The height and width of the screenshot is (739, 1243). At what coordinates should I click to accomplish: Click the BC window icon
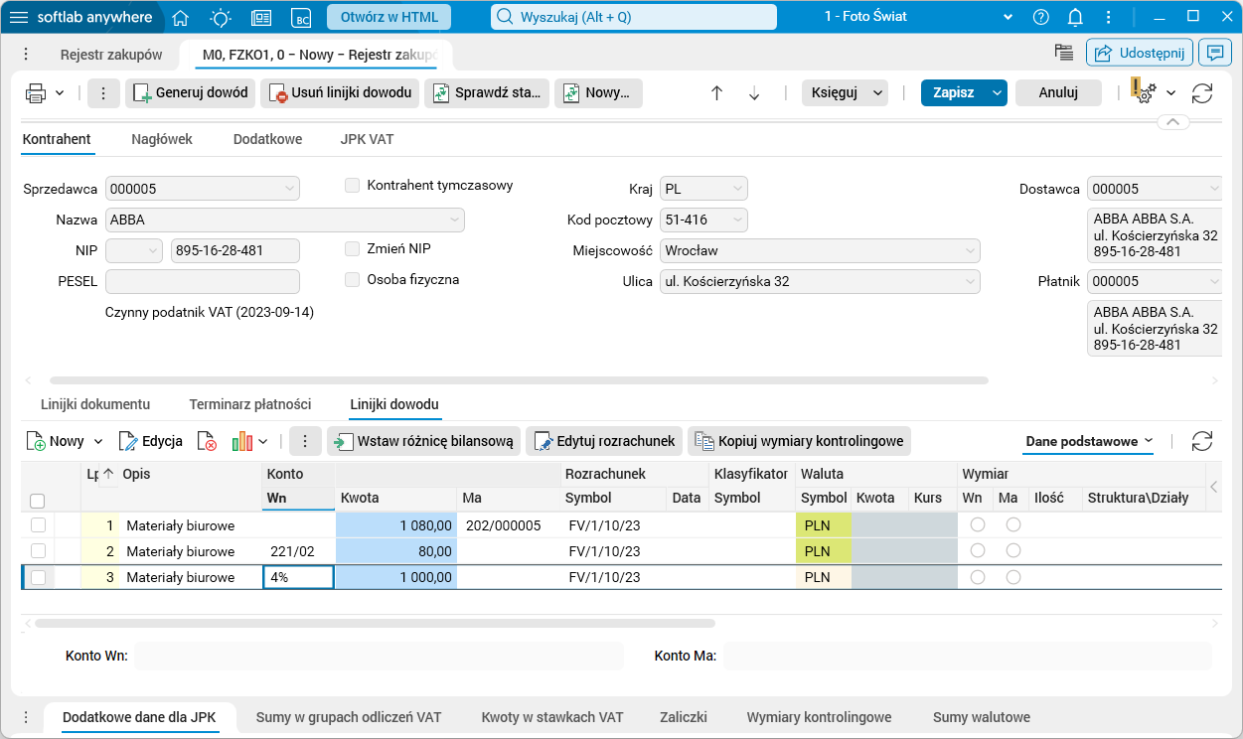pos(301,17)
